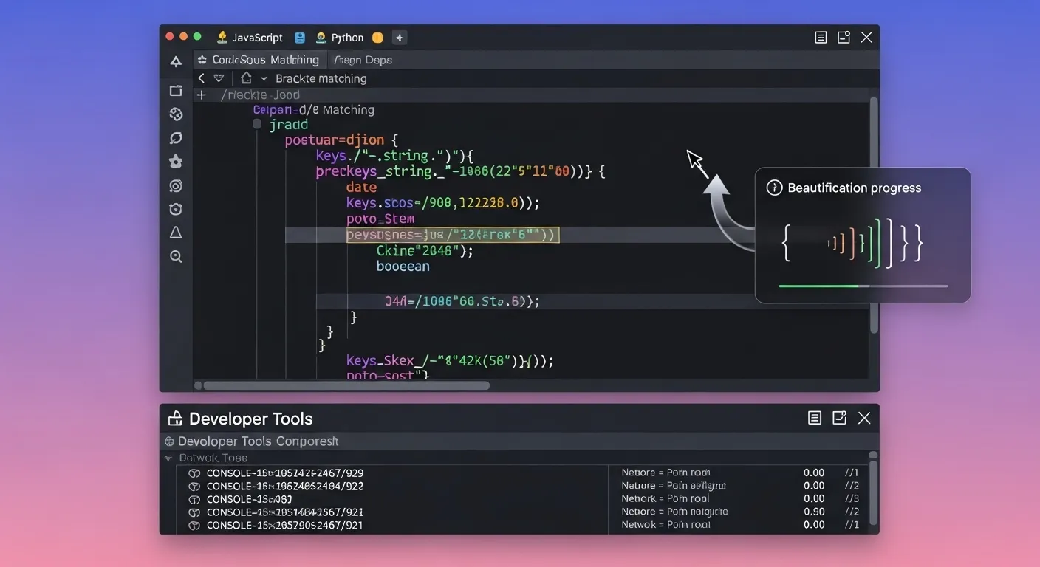The width and height of the screenshot is (1040, 567).
Task: Toggle the blue document badge near JavaScript
Action: click(300, 37)
